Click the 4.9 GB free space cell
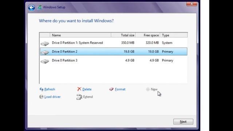233x131 pixels. click(x=154, y=60)
